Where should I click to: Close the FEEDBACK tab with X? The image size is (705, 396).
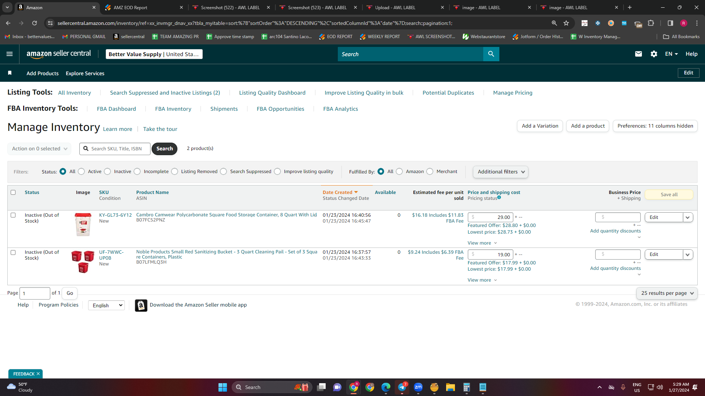pyautogui.click(x=38, y=374)
